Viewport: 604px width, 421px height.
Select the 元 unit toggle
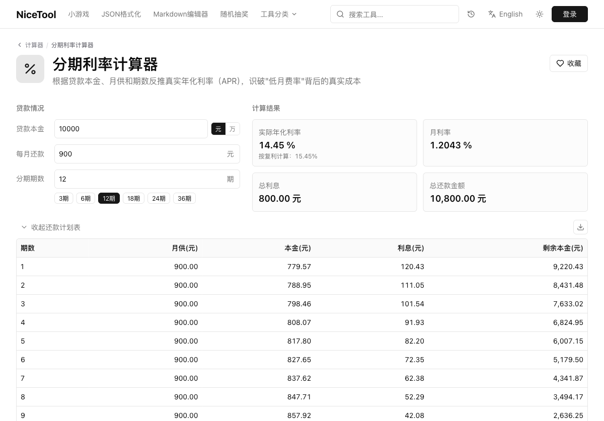pyautogui.click(x=218, y=129)
